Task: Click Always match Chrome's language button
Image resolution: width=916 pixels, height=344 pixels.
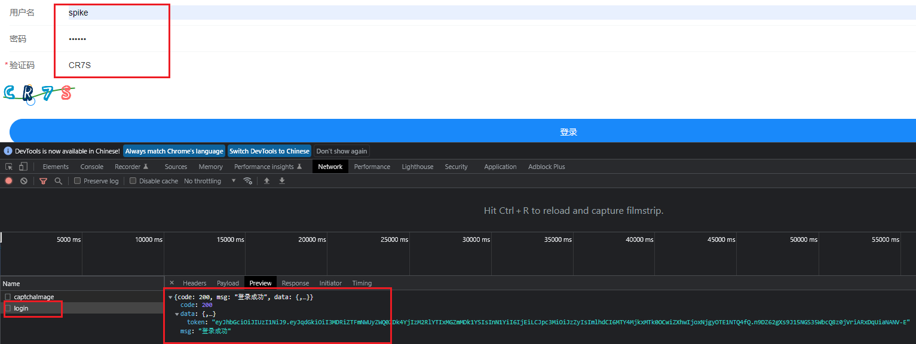Action: coord(174,151)
